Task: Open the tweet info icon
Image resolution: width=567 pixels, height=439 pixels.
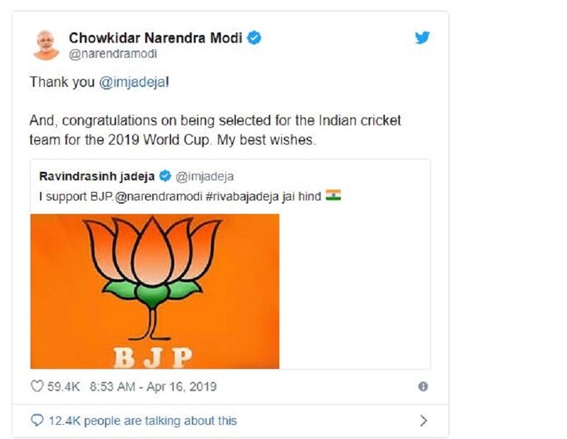Action: (423, 387)
